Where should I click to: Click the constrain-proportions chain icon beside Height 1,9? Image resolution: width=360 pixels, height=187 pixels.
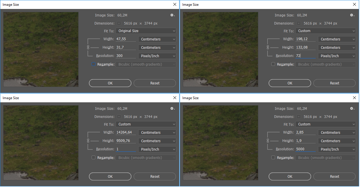click(x=268, y=141)
